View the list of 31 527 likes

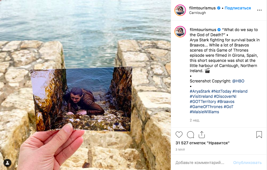pyautogui.click(x=202, y=143)
